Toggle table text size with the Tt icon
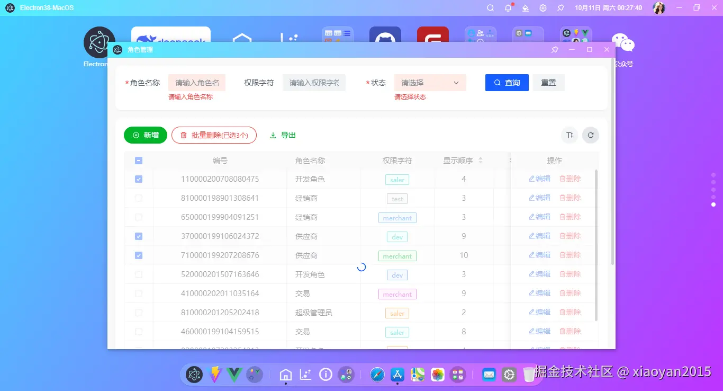This screenshot has width=723, height=391. (570, 135)
